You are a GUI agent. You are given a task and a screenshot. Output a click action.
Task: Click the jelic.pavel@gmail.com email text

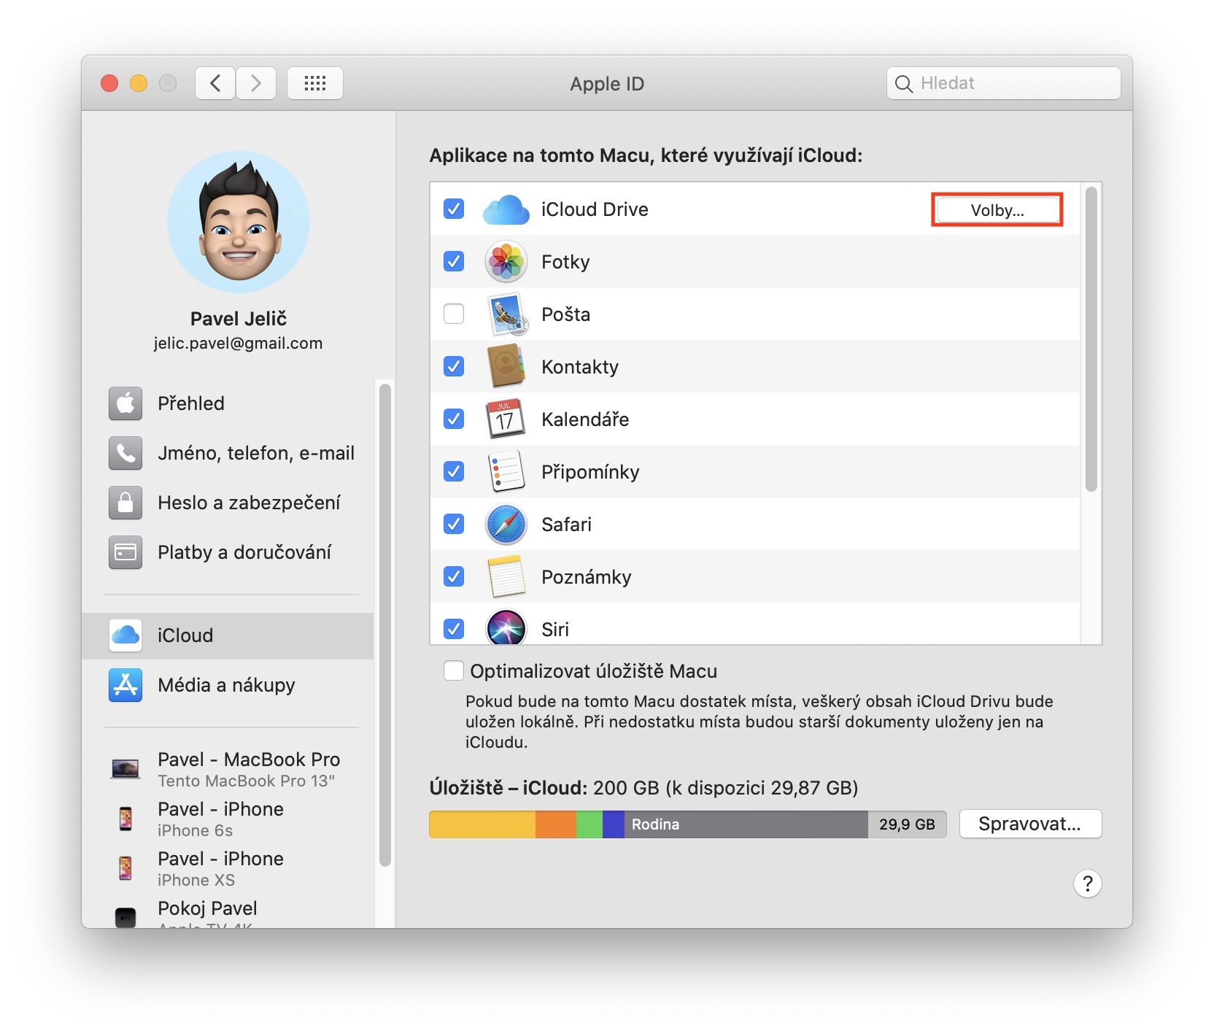coord(238,344)
